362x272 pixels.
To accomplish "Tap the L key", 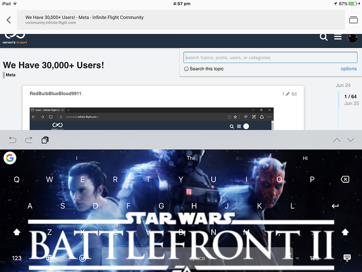I will tap(292, 206).
